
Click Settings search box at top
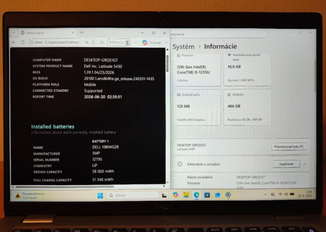point(218,34)
